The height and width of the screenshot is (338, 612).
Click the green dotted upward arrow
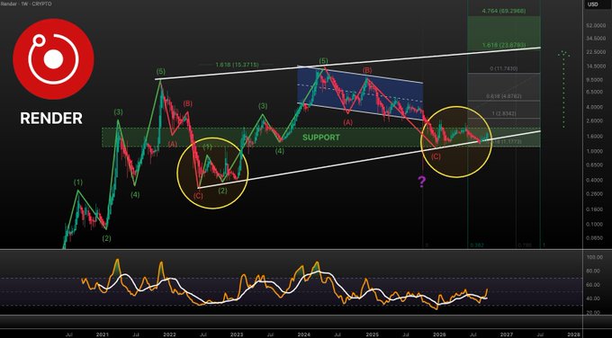click(562, 89)
